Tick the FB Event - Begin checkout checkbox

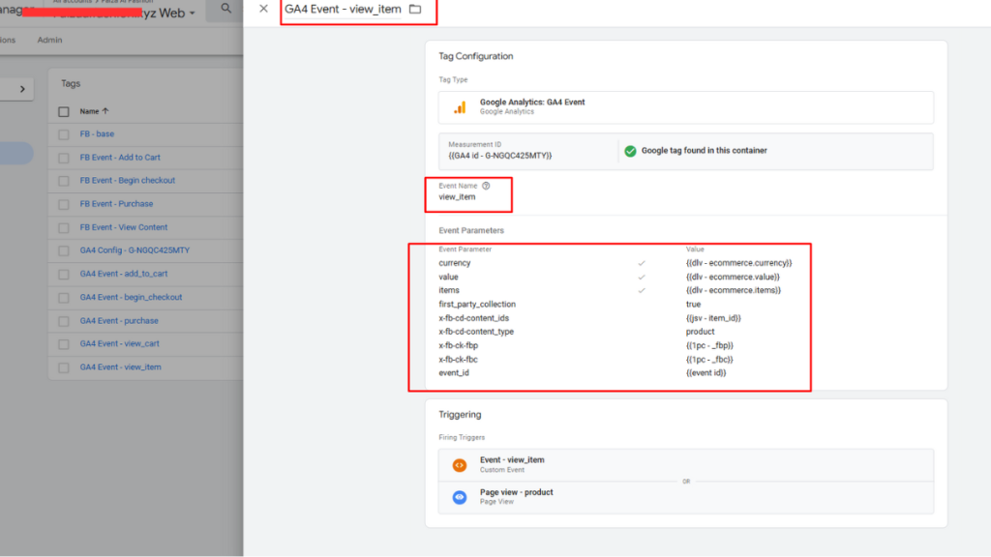tap(64, 181)
